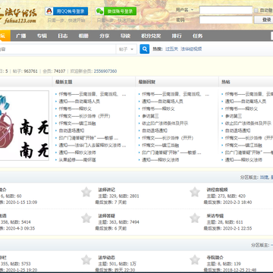Click the password input field
This screenshot has width=273, height=273.
point(226,20)
